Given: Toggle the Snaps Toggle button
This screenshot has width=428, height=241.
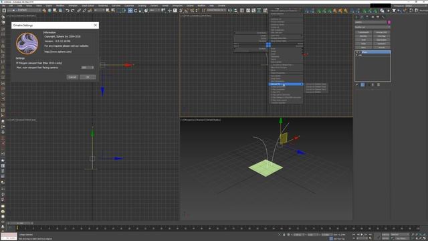Looking at the screenshot, I should coord(181,11).
